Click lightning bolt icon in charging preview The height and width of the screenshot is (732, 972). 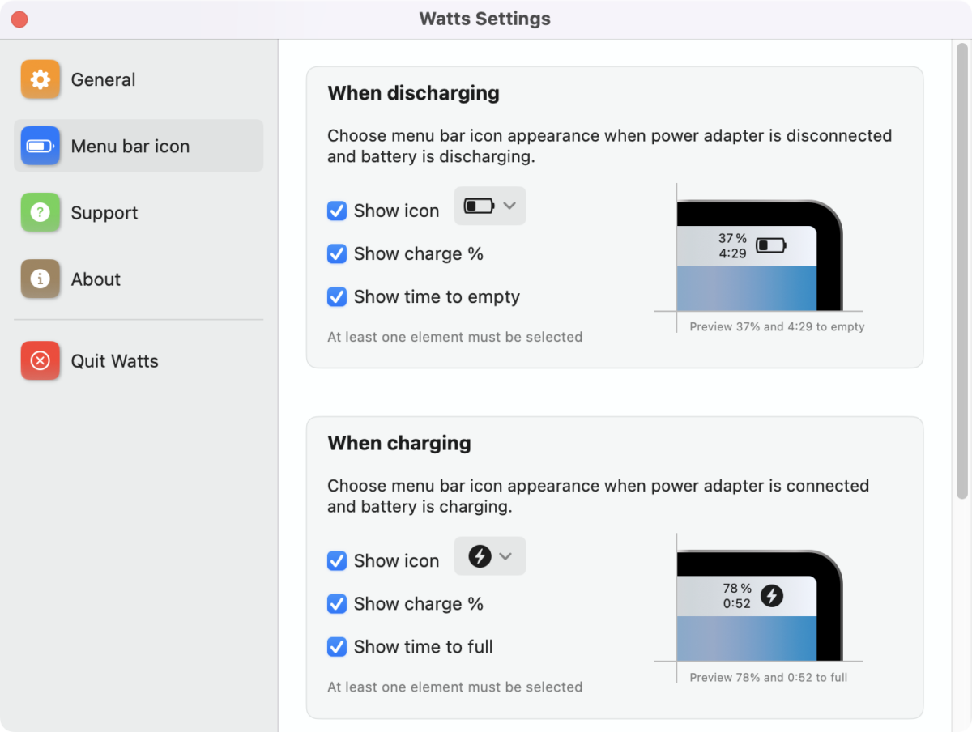click(772, 596)
